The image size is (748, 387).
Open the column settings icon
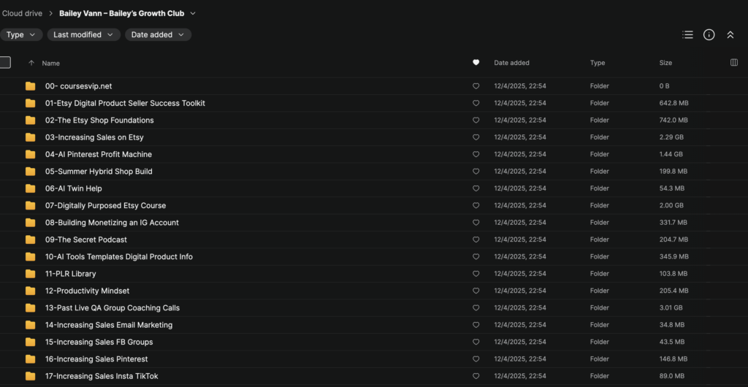pyautogui.click(x=734, y=63)
